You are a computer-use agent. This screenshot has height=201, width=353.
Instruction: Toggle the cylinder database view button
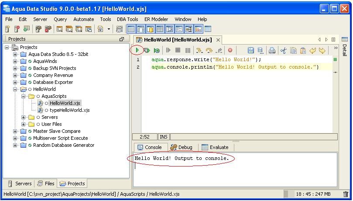(151, 29)
